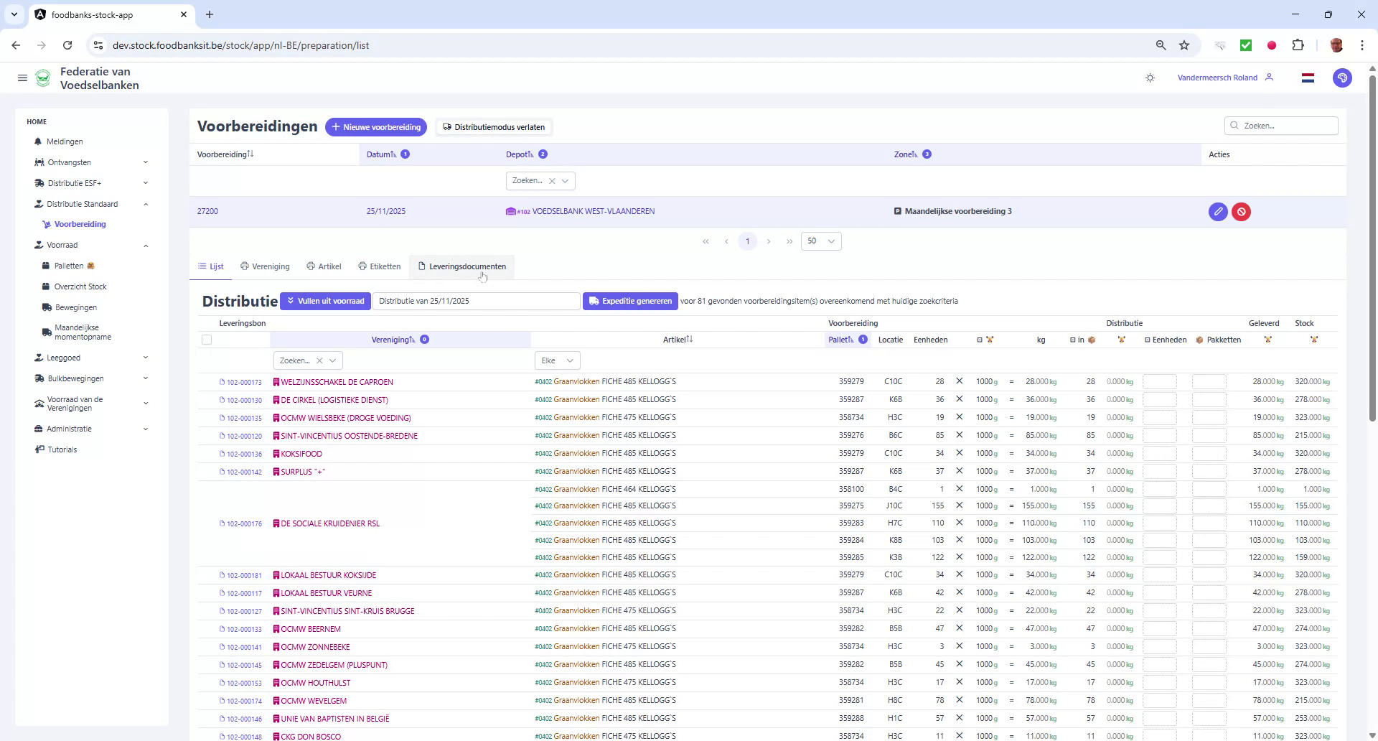The width and height of the screenshot is (1378, 741).
Task: Edit preparation 27200 with the pencil icon
Action: click(1218, 212)
